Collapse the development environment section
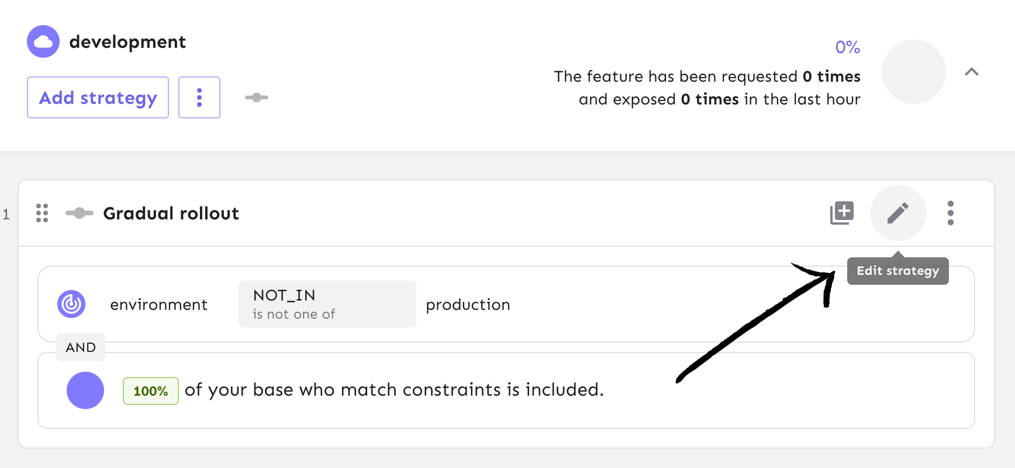This screenshot has height=468, width=1015. tap(972, 71)
